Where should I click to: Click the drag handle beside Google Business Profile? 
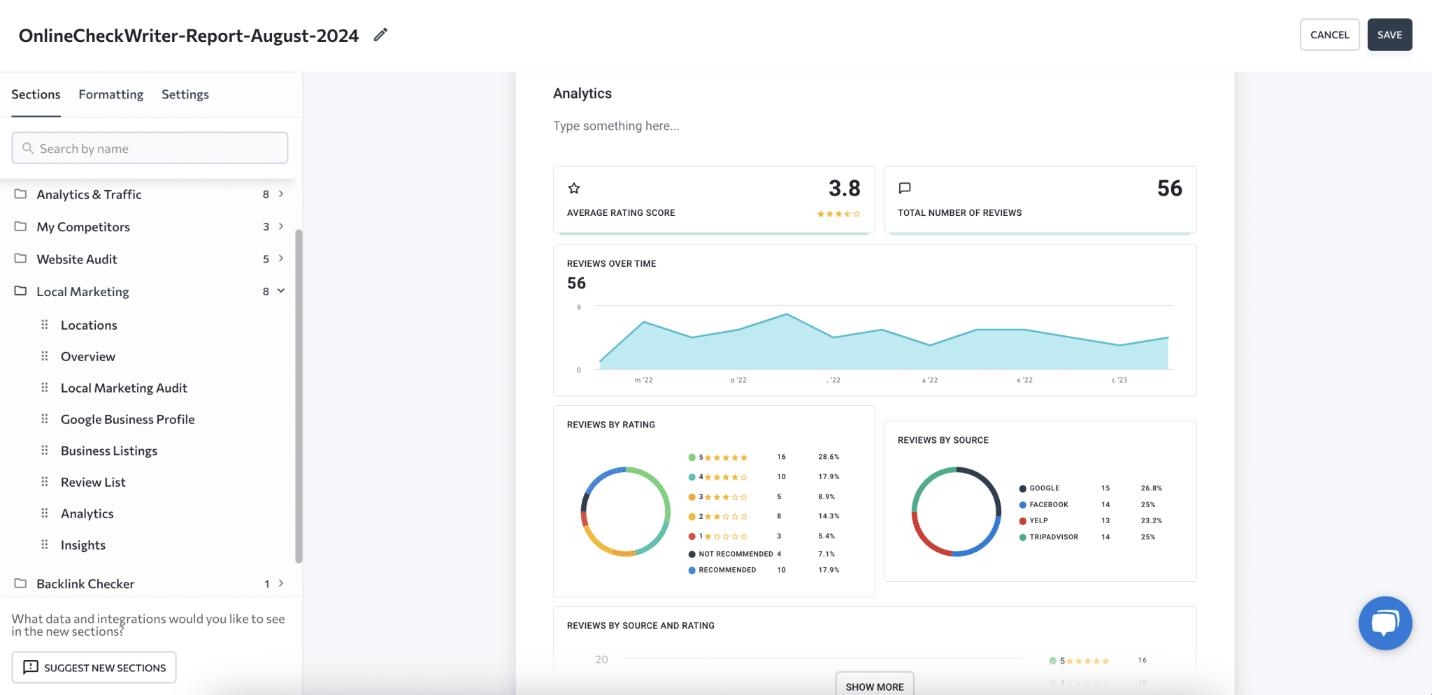click(44, 418)
